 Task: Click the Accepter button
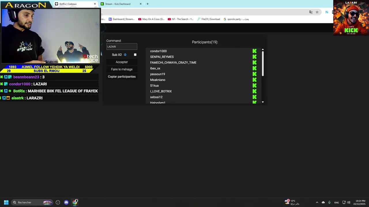122,62
